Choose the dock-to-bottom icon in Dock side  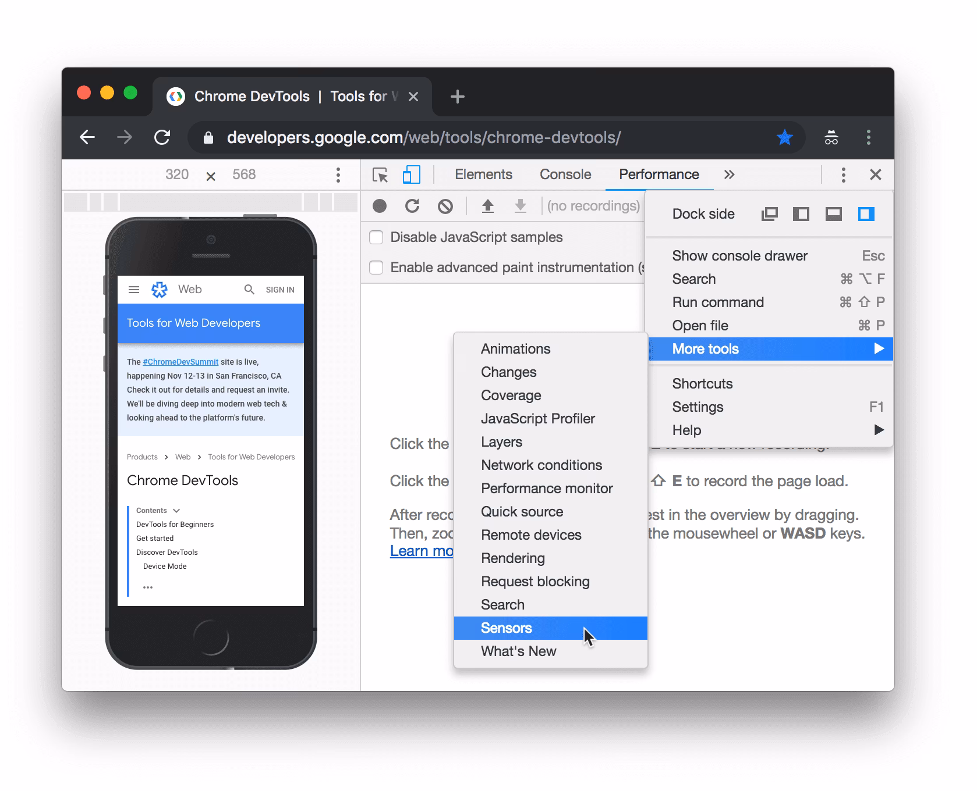click(x=833, y=213)
